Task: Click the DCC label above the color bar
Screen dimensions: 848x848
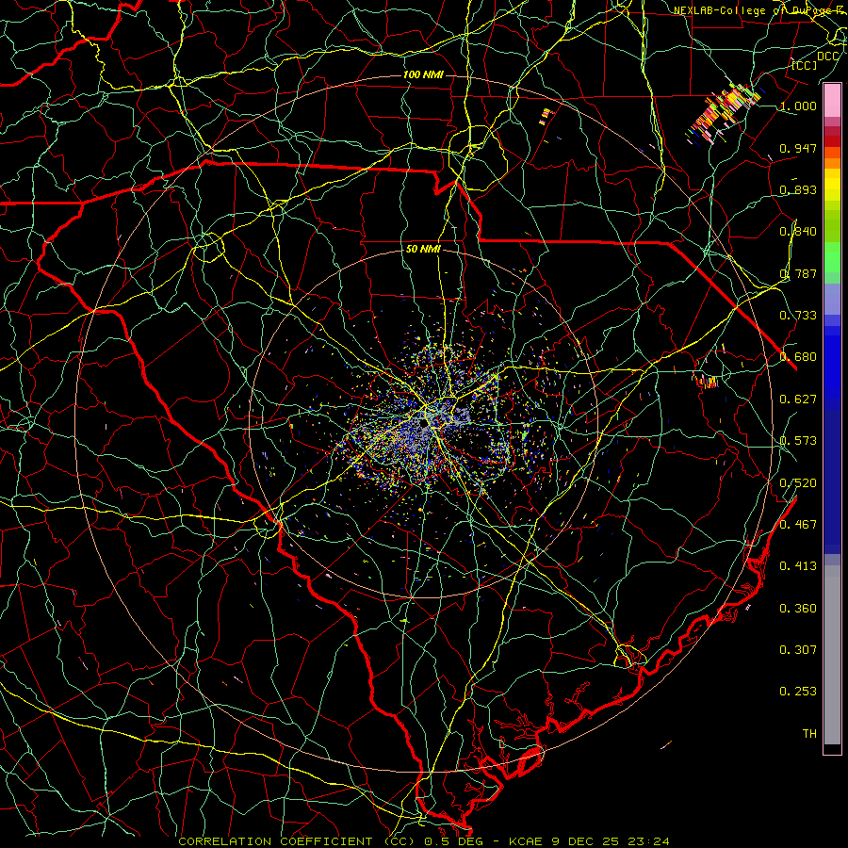Action: (827, 57)
